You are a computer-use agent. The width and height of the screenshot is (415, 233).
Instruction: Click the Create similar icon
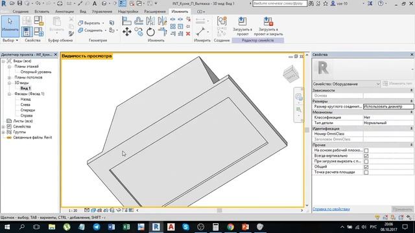coord(222,21)
